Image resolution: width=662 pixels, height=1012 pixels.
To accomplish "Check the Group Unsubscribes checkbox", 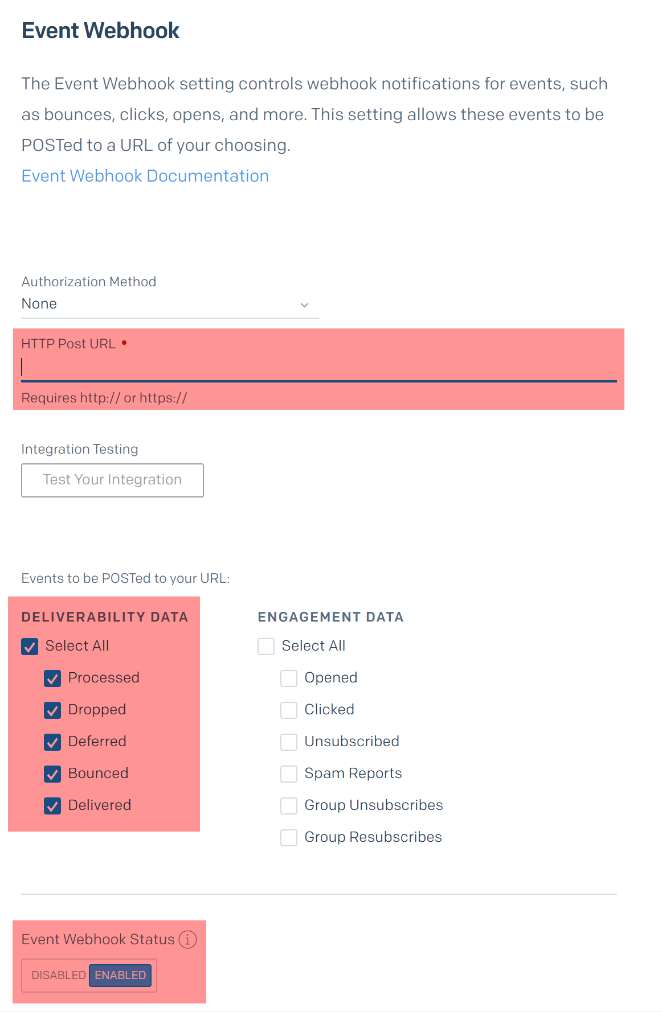I will pyautogui.click(x=289, y=806).
